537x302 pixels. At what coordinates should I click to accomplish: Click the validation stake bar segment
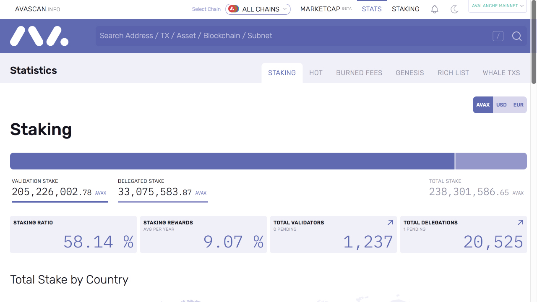232,161
